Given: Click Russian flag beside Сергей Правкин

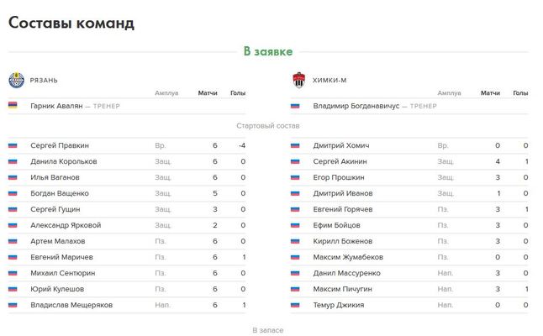Looking at the screenshot, I should click(13, 145).
